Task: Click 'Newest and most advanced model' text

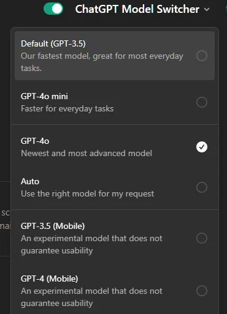Action: click(x=87, y=153)
